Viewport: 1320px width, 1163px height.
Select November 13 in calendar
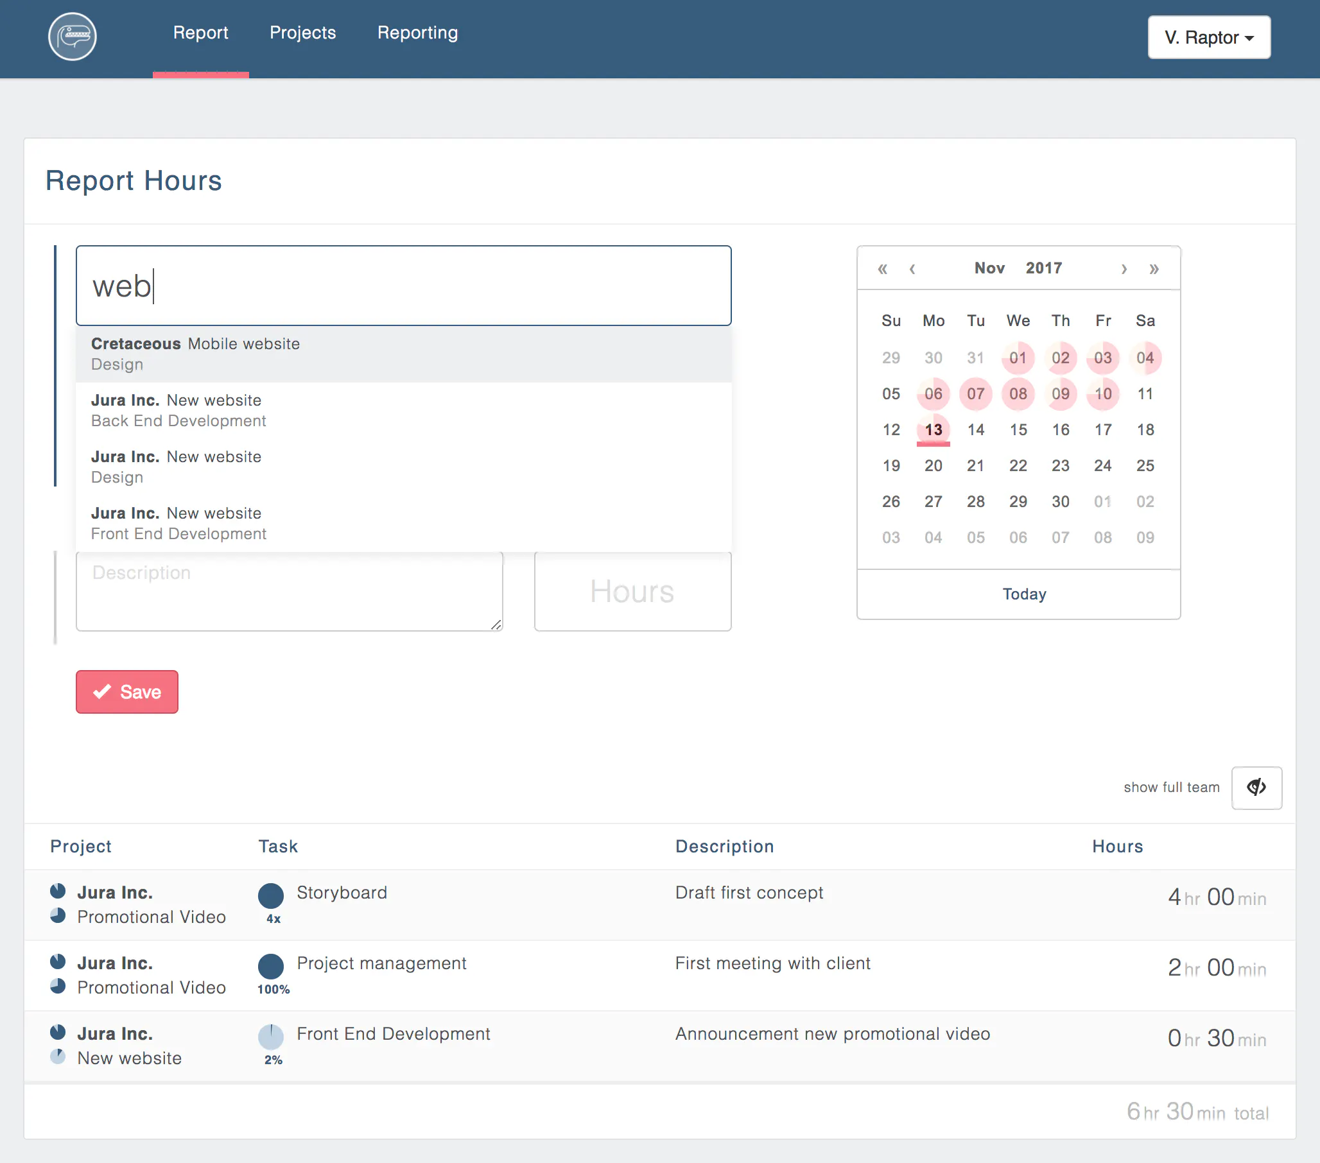933,430
